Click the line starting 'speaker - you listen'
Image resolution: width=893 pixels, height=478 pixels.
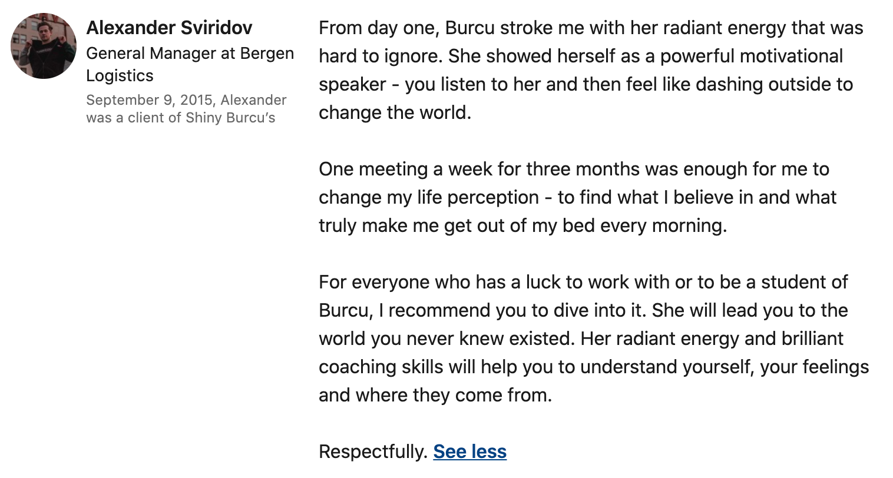click(586, 85)
